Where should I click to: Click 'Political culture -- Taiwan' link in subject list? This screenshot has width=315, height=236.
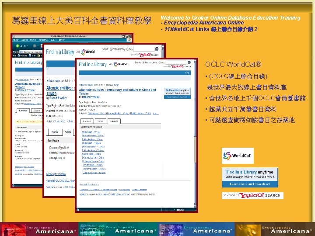coord(93,150)
